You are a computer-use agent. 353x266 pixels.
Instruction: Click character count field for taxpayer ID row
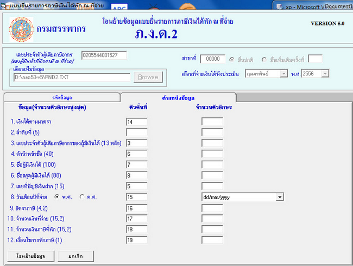(x=212, y=143)
